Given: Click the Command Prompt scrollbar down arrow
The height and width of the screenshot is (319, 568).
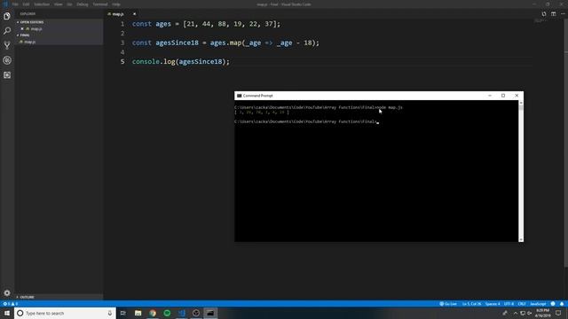Looking at the screenshot, I should coord(521,239).
